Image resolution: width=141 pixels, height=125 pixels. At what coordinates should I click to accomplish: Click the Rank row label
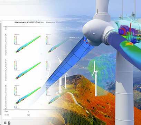pyautogui.click(x=7, y=111)
